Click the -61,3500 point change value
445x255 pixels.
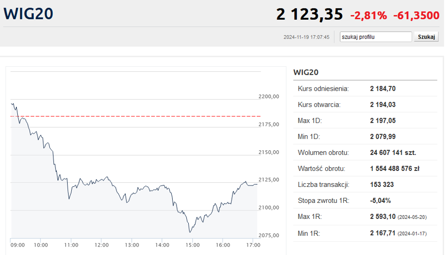pyautogui.click(x=416, y=15)
